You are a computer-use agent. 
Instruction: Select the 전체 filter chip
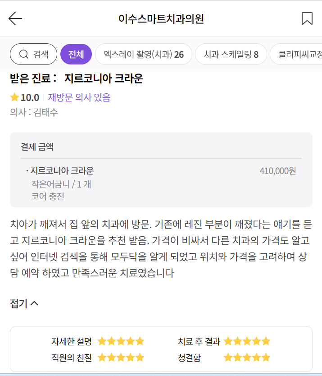[x=76, y=54]
